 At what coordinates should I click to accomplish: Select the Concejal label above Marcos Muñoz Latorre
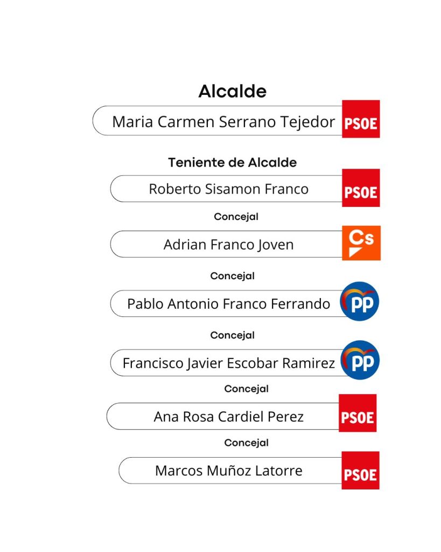246,443
